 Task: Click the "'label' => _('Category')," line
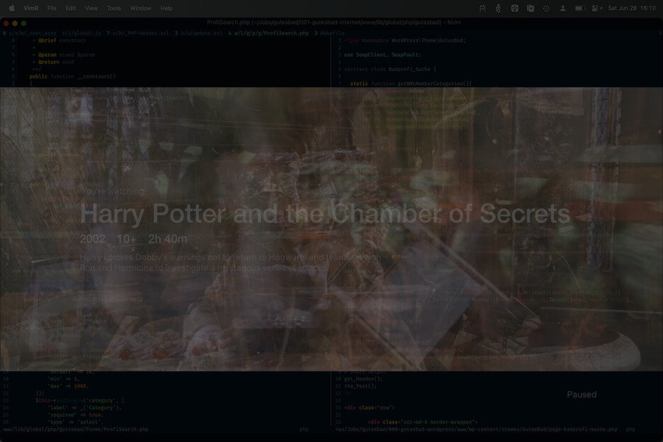tap(84, 408)
